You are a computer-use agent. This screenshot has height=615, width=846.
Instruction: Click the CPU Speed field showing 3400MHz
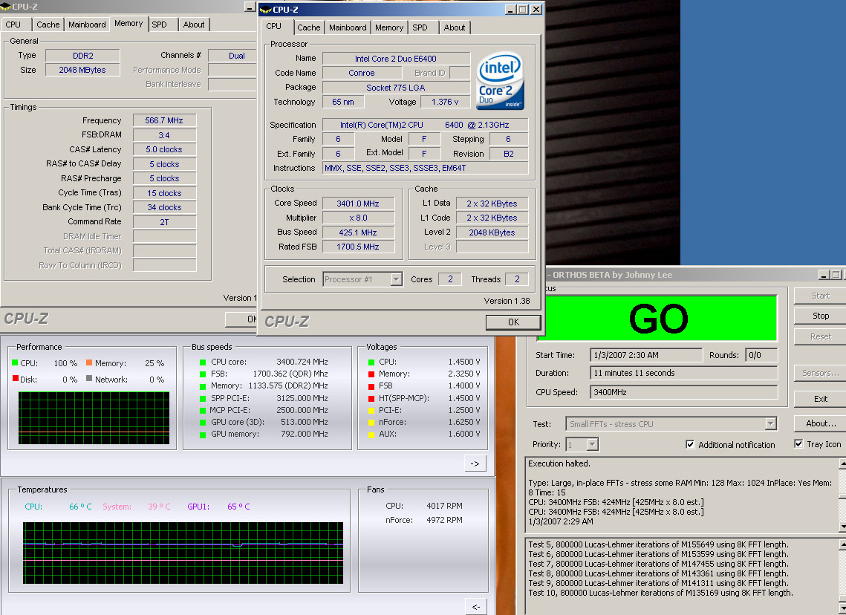tap(683, 392)
